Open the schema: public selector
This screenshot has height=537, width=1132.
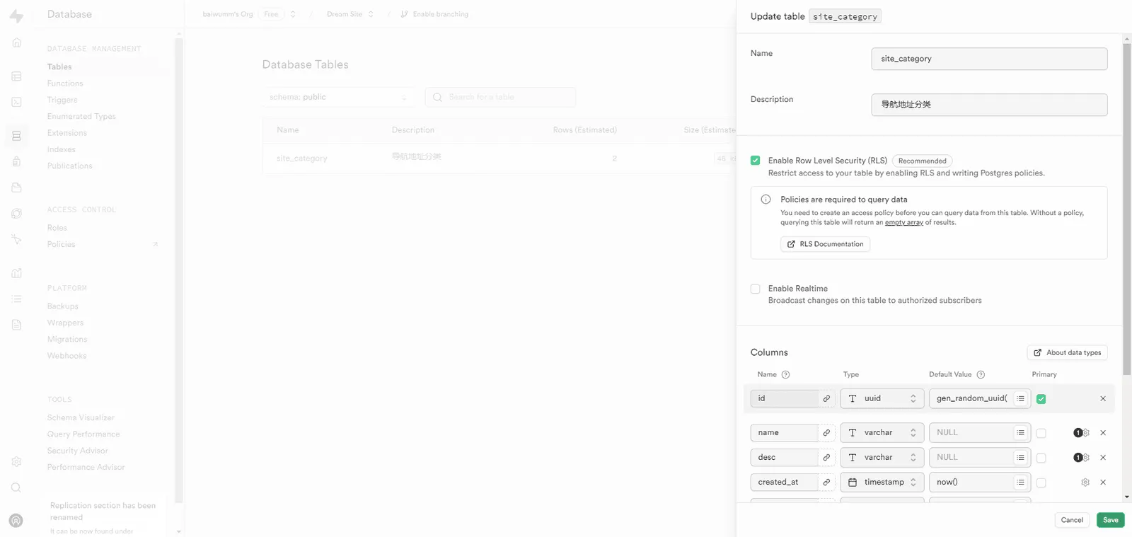pos(339,97)
